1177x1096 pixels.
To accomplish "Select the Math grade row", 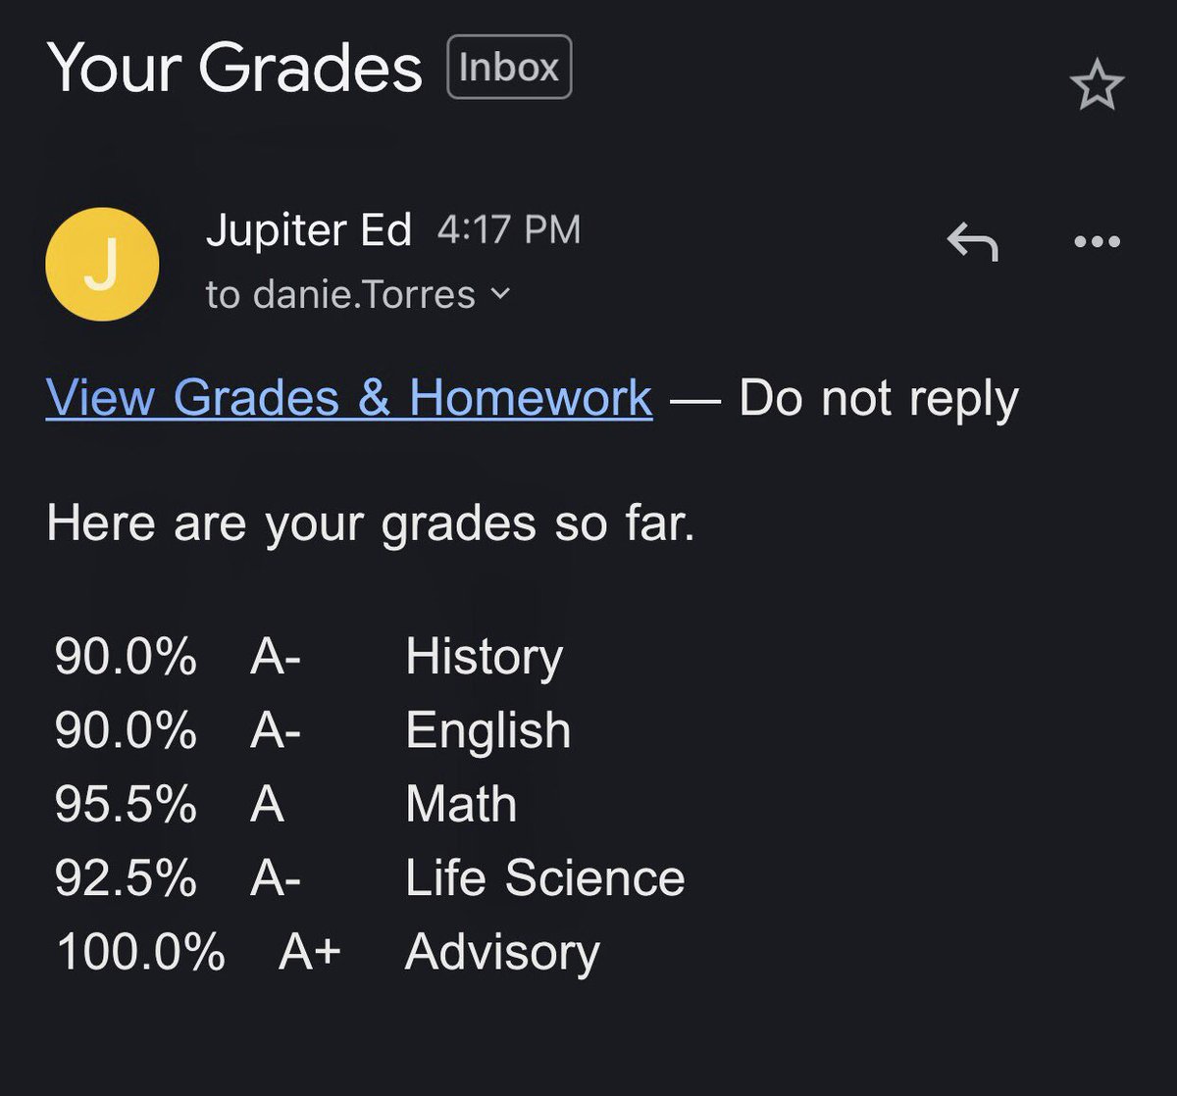I will coord(285,805).
